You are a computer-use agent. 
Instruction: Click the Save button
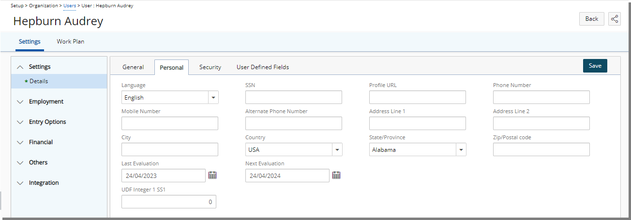(595, 66)
